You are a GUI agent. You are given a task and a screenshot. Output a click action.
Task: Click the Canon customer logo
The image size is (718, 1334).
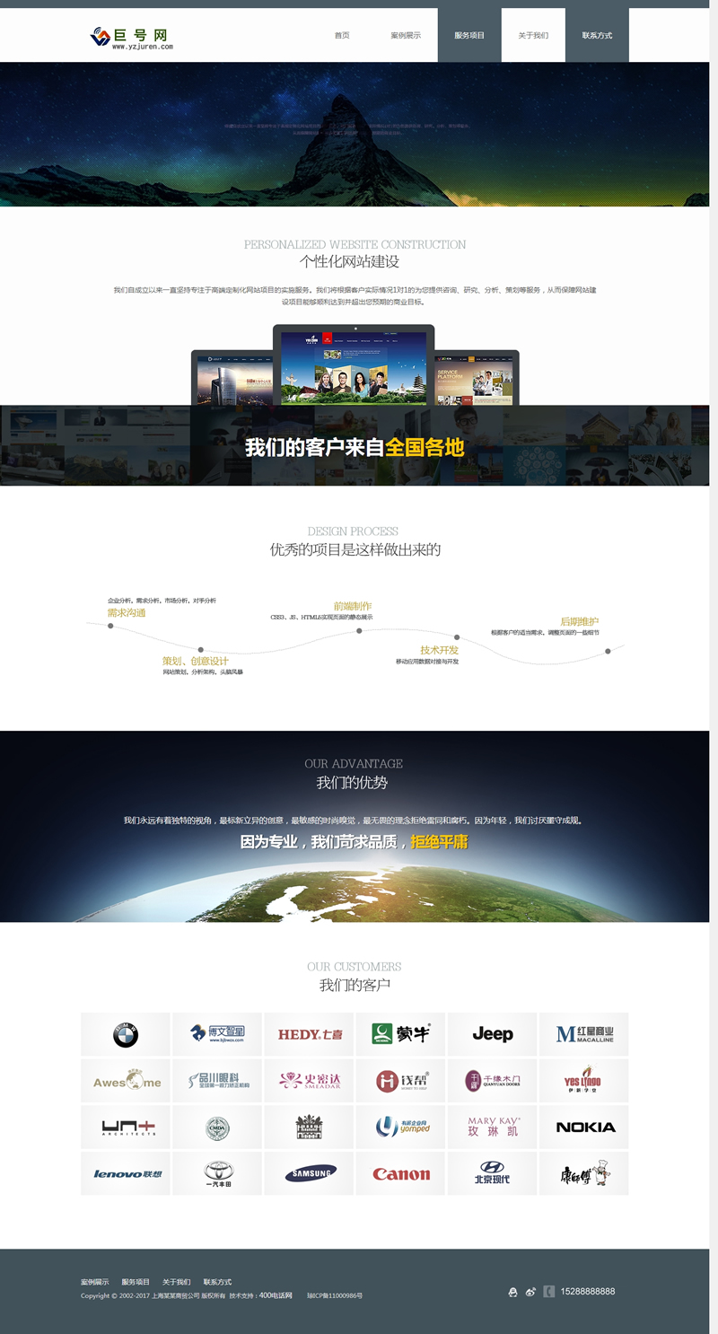click(x=400, y=1174)
